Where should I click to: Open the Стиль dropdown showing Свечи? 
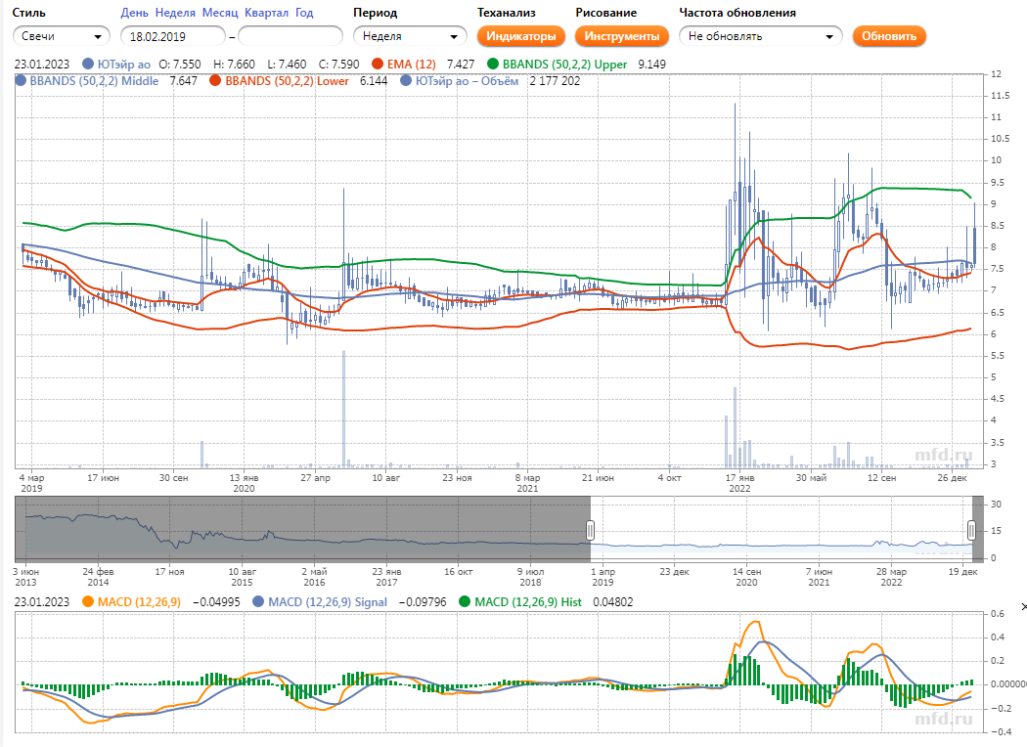61,36
